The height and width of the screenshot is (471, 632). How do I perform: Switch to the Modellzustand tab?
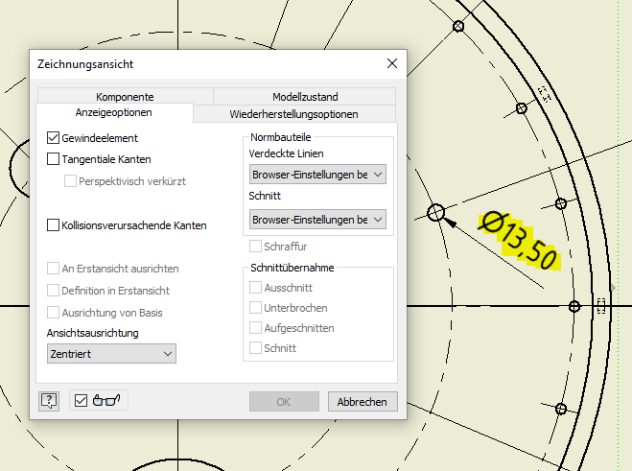point(305,96)
